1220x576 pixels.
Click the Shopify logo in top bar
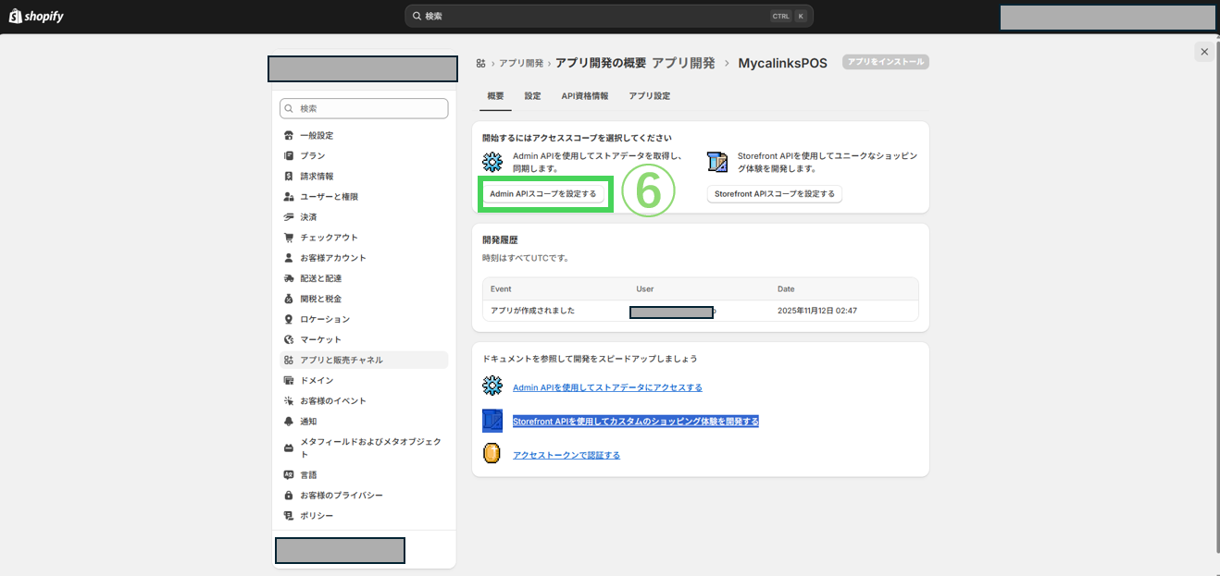pos(36,17)
